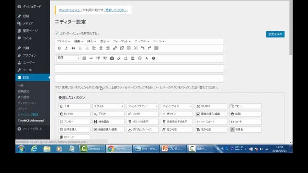Click the help question mark icon
Image resolution: width=308 pixels, height=173 pixels.
point(154,58)
